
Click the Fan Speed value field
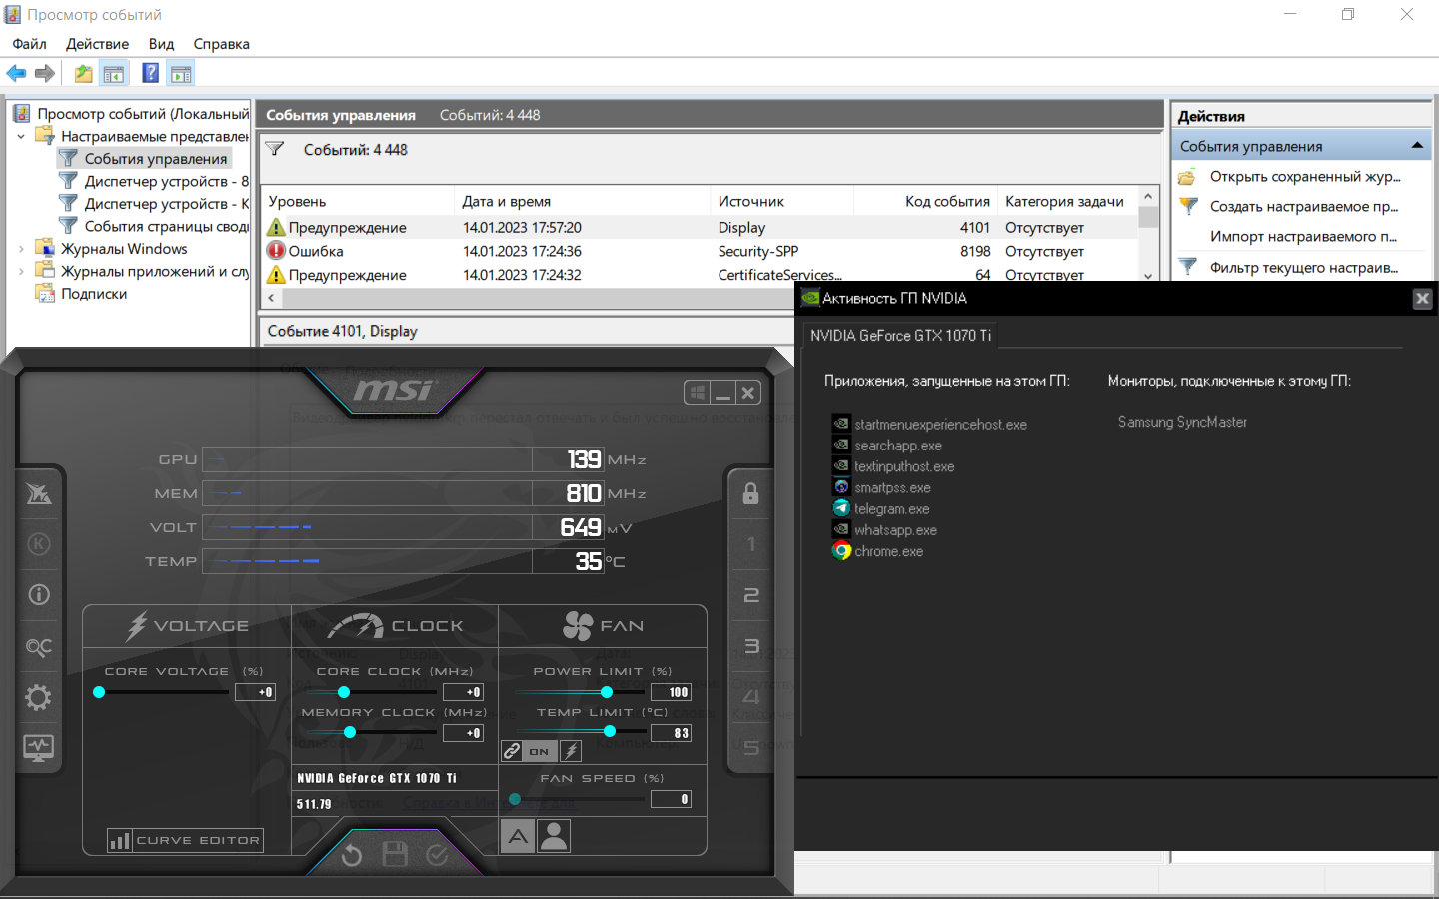pos(671,799)
